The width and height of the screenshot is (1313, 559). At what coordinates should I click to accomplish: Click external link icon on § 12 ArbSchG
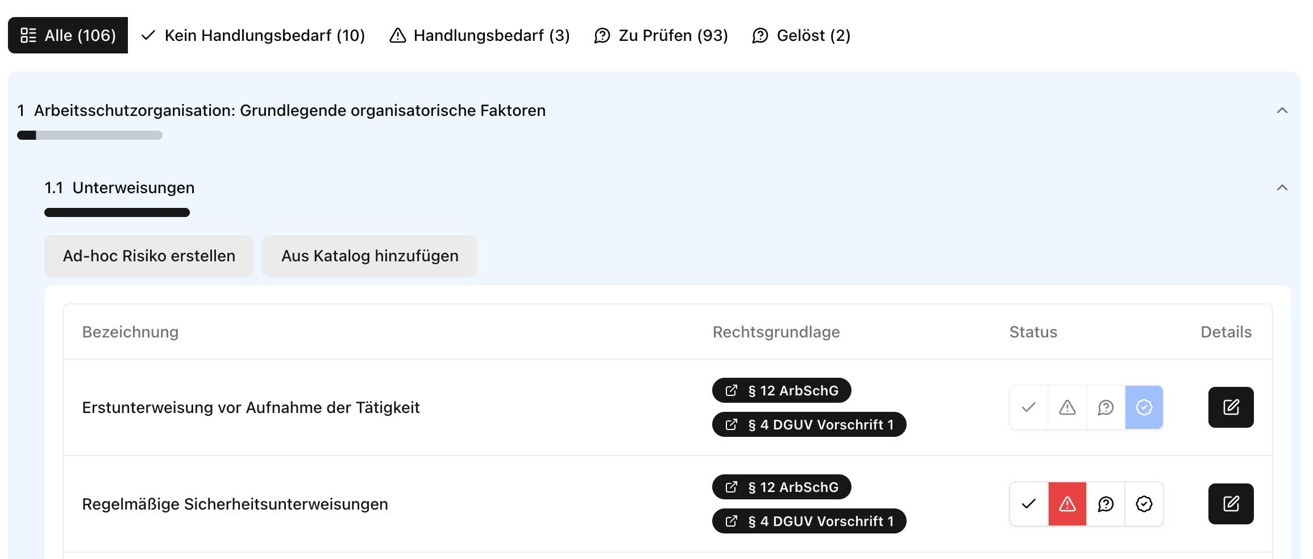click(732, 390)
